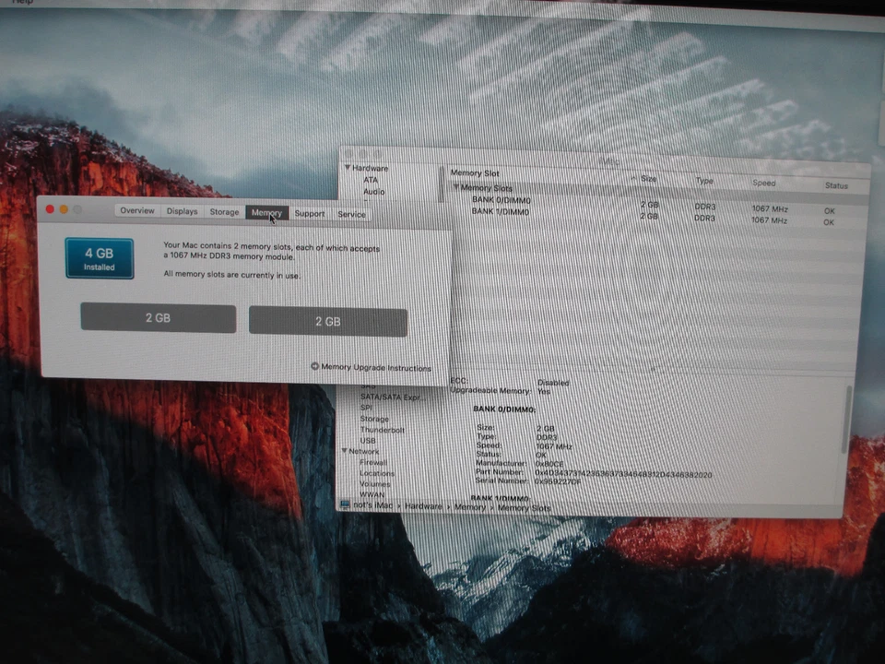Open the Displays tab

point(182,211)
